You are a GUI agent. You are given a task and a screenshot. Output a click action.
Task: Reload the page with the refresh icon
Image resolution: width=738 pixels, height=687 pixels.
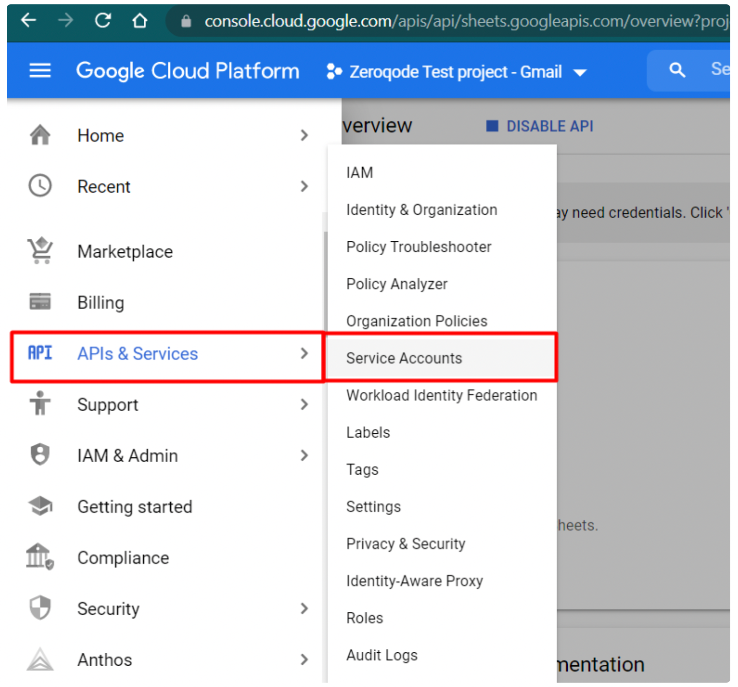point(102,21)
